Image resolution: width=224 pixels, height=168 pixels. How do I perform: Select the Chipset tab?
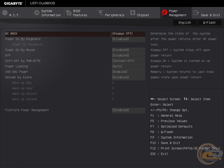click(144, 13)
